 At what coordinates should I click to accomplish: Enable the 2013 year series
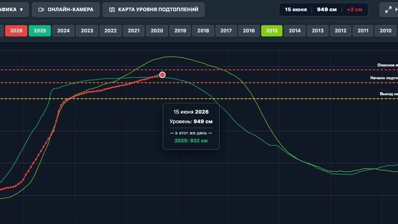[318, 31]
